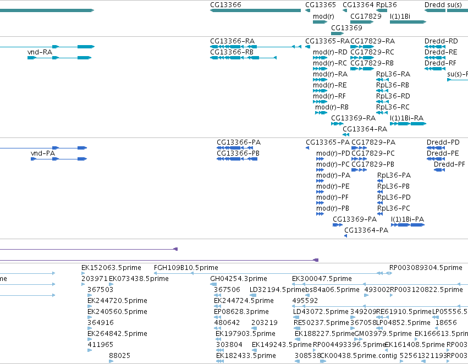Click the CG13364-PA protein label
The width and height of the screenshot is (468, 364).
366,230
